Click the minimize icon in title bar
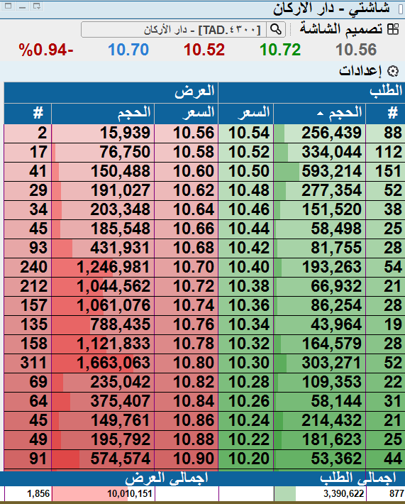The height and width of the screenshot is (504, 405). coord(22,6)
